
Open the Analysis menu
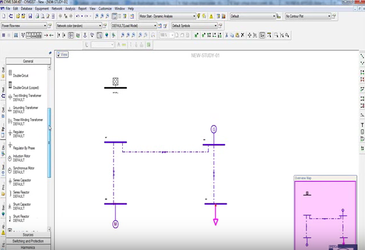(70, 9)
